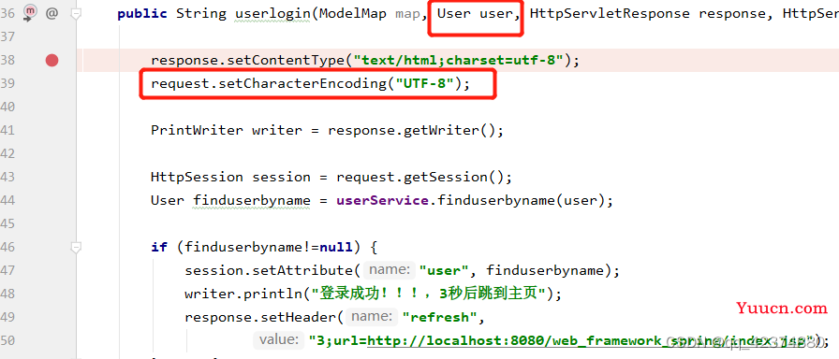This screenshot has height=359, width=839.
Task: Collapse the if block fold marker
Action: (77, 247)
